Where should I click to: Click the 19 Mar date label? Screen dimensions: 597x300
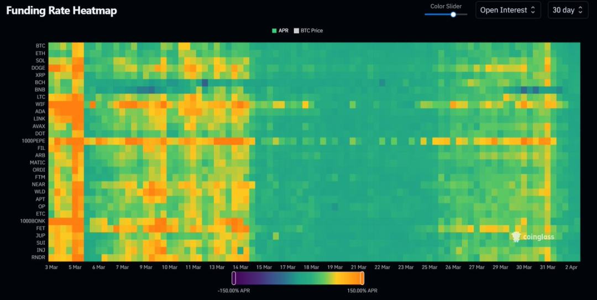click(335, 267)
